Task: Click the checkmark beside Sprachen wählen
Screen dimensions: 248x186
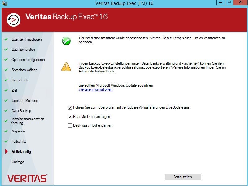Action: (x=6, y=70)
